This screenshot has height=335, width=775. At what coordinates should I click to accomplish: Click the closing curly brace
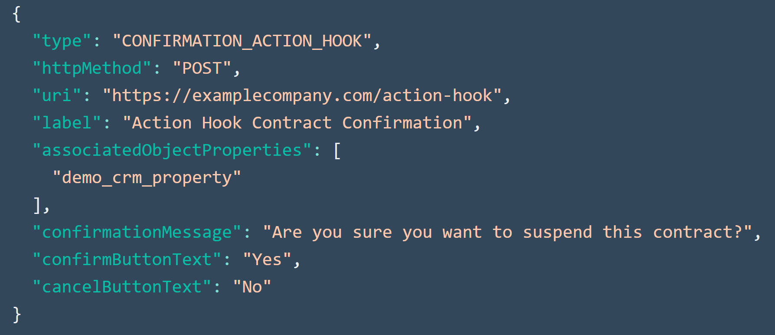[x=16, y=314]
